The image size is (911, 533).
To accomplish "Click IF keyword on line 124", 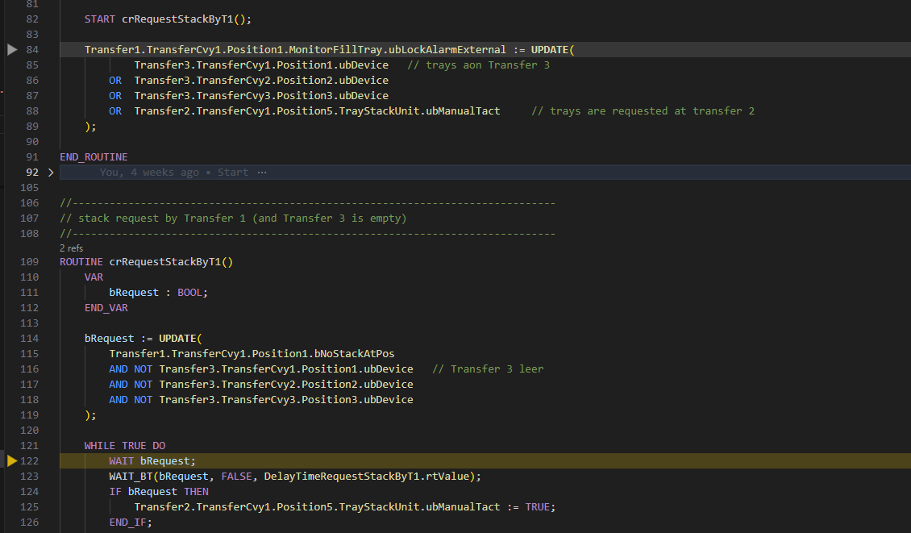I will click(x=115, y=492).
